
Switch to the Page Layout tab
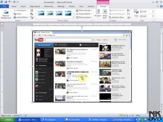point(35,6)
